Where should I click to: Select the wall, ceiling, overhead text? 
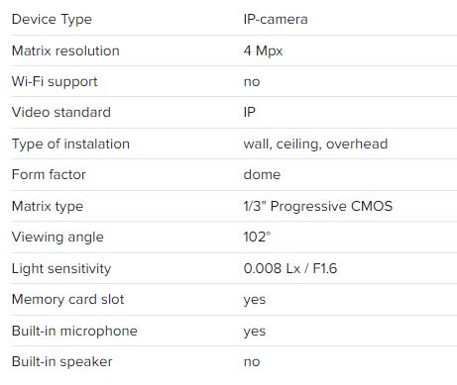[x=315, y=144]
